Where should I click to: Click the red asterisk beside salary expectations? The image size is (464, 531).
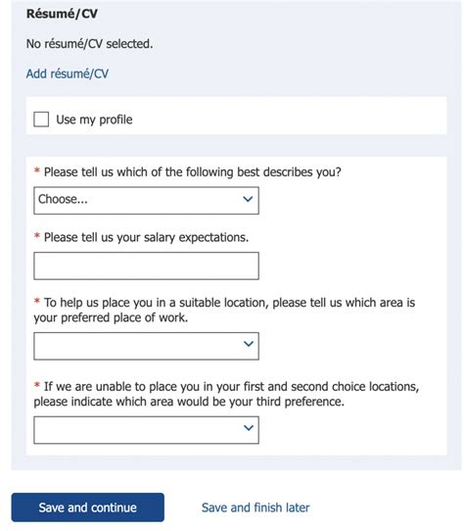coord(37,236)
